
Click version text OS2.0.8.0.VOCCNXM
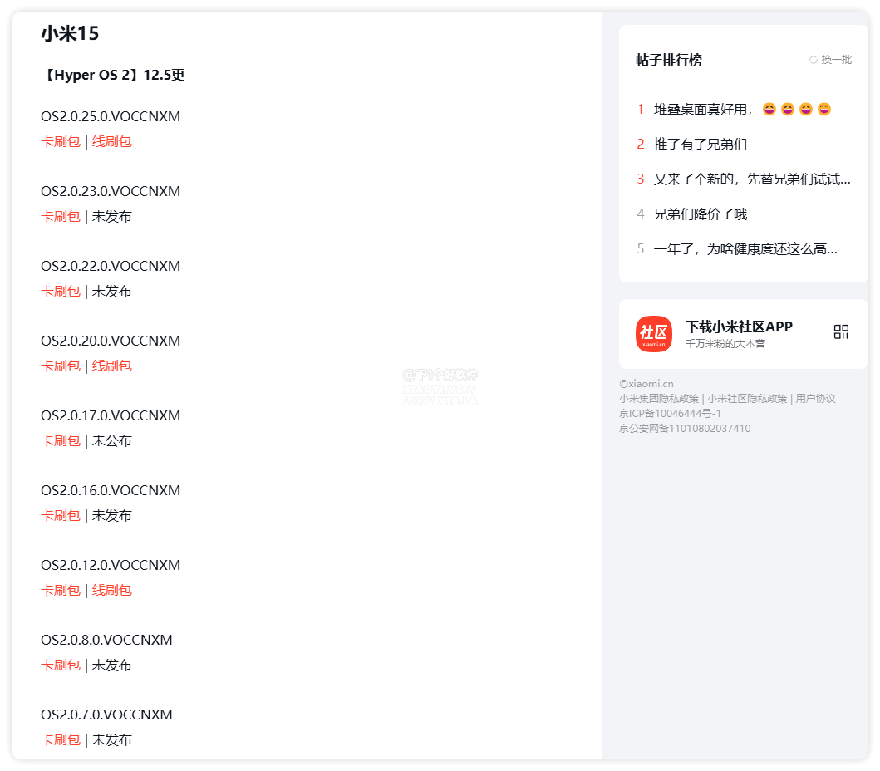[106, 640]
